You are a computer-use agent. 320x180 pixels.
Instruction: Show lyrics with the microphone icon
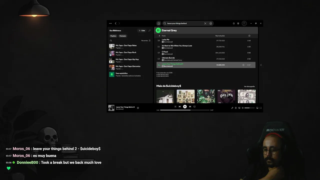pos(232,108)
